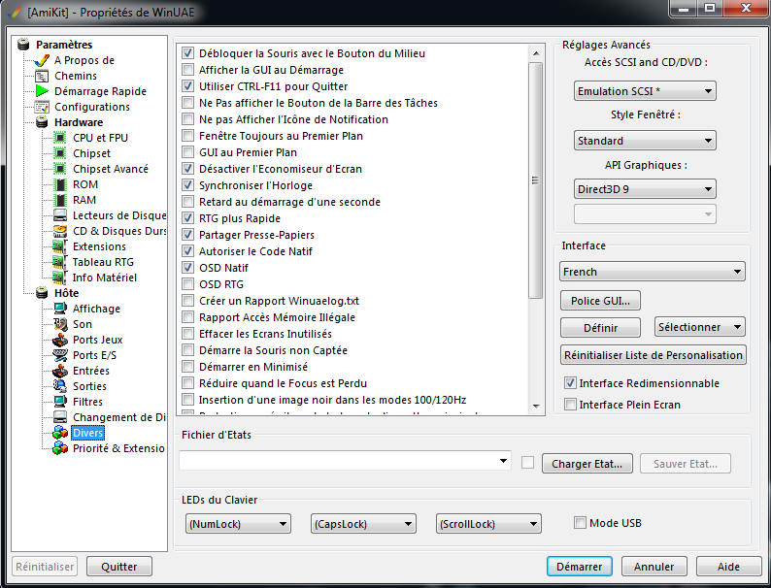
Task: Open the Emulation SCSI dropdown
Action: point(645,91)
